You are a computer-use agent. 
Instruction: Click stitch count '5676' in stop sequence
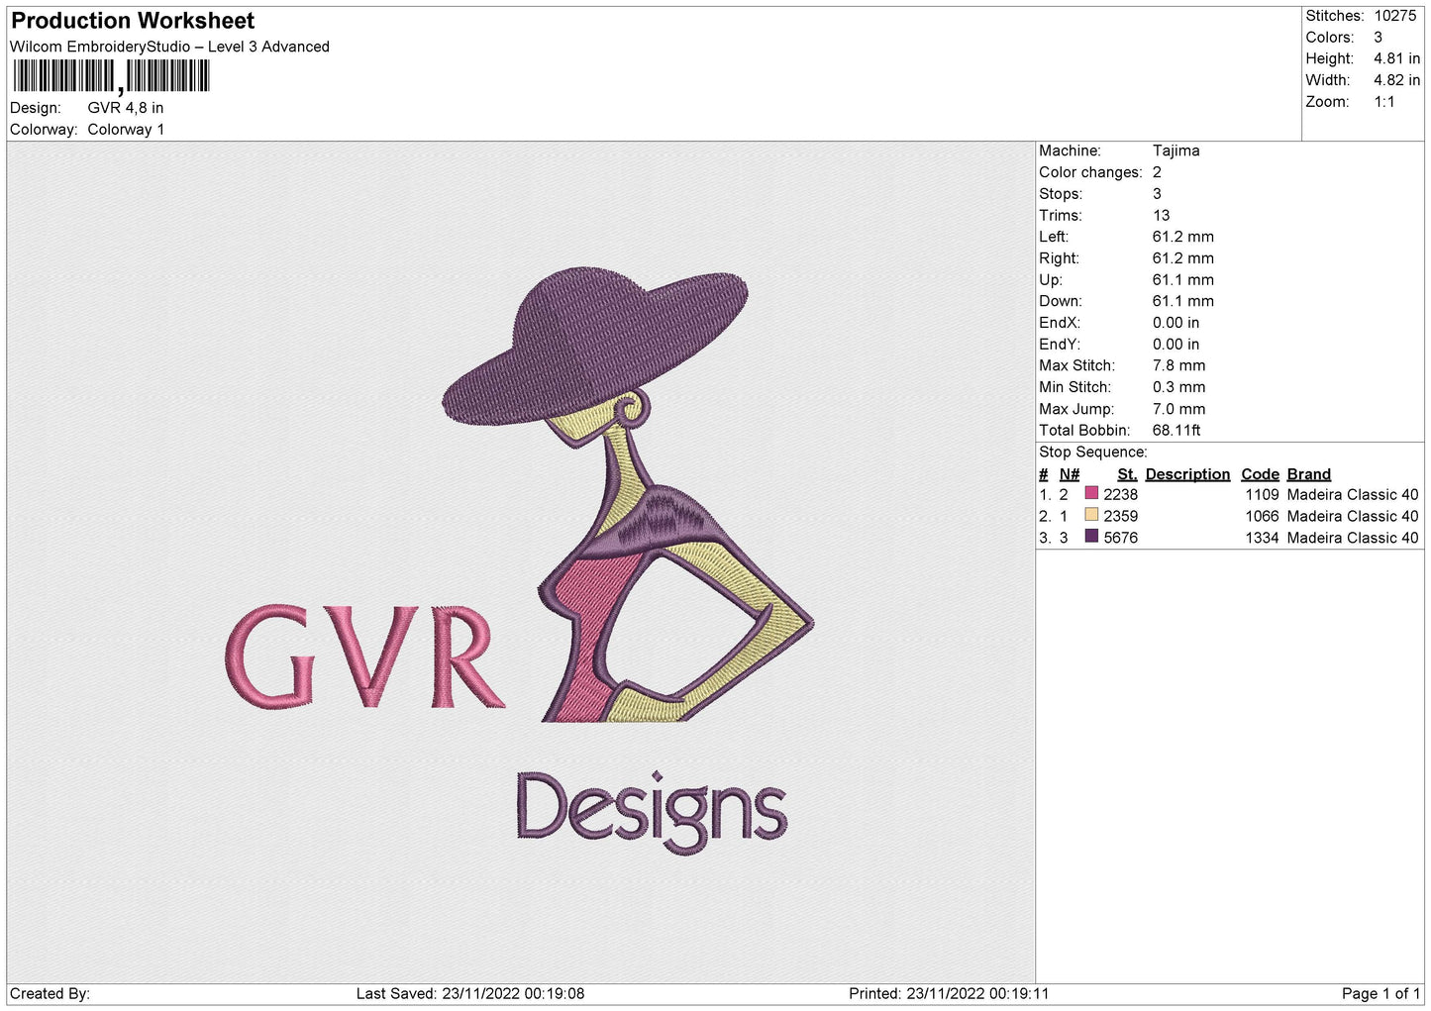click(x=1121, y=538)
